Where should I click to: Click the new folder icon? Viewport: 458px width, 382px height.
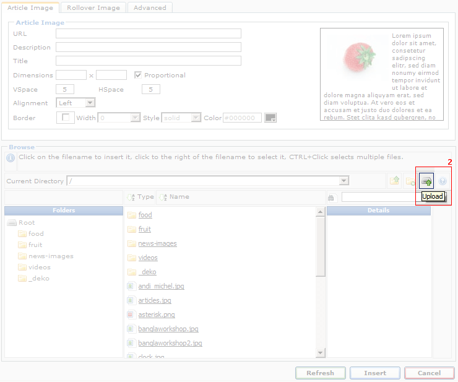410,181
